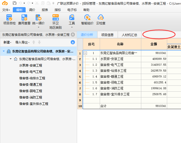
Task: Select 宿舍楼-室外排水工程 in the tree
Action: [x=34, y=104]
